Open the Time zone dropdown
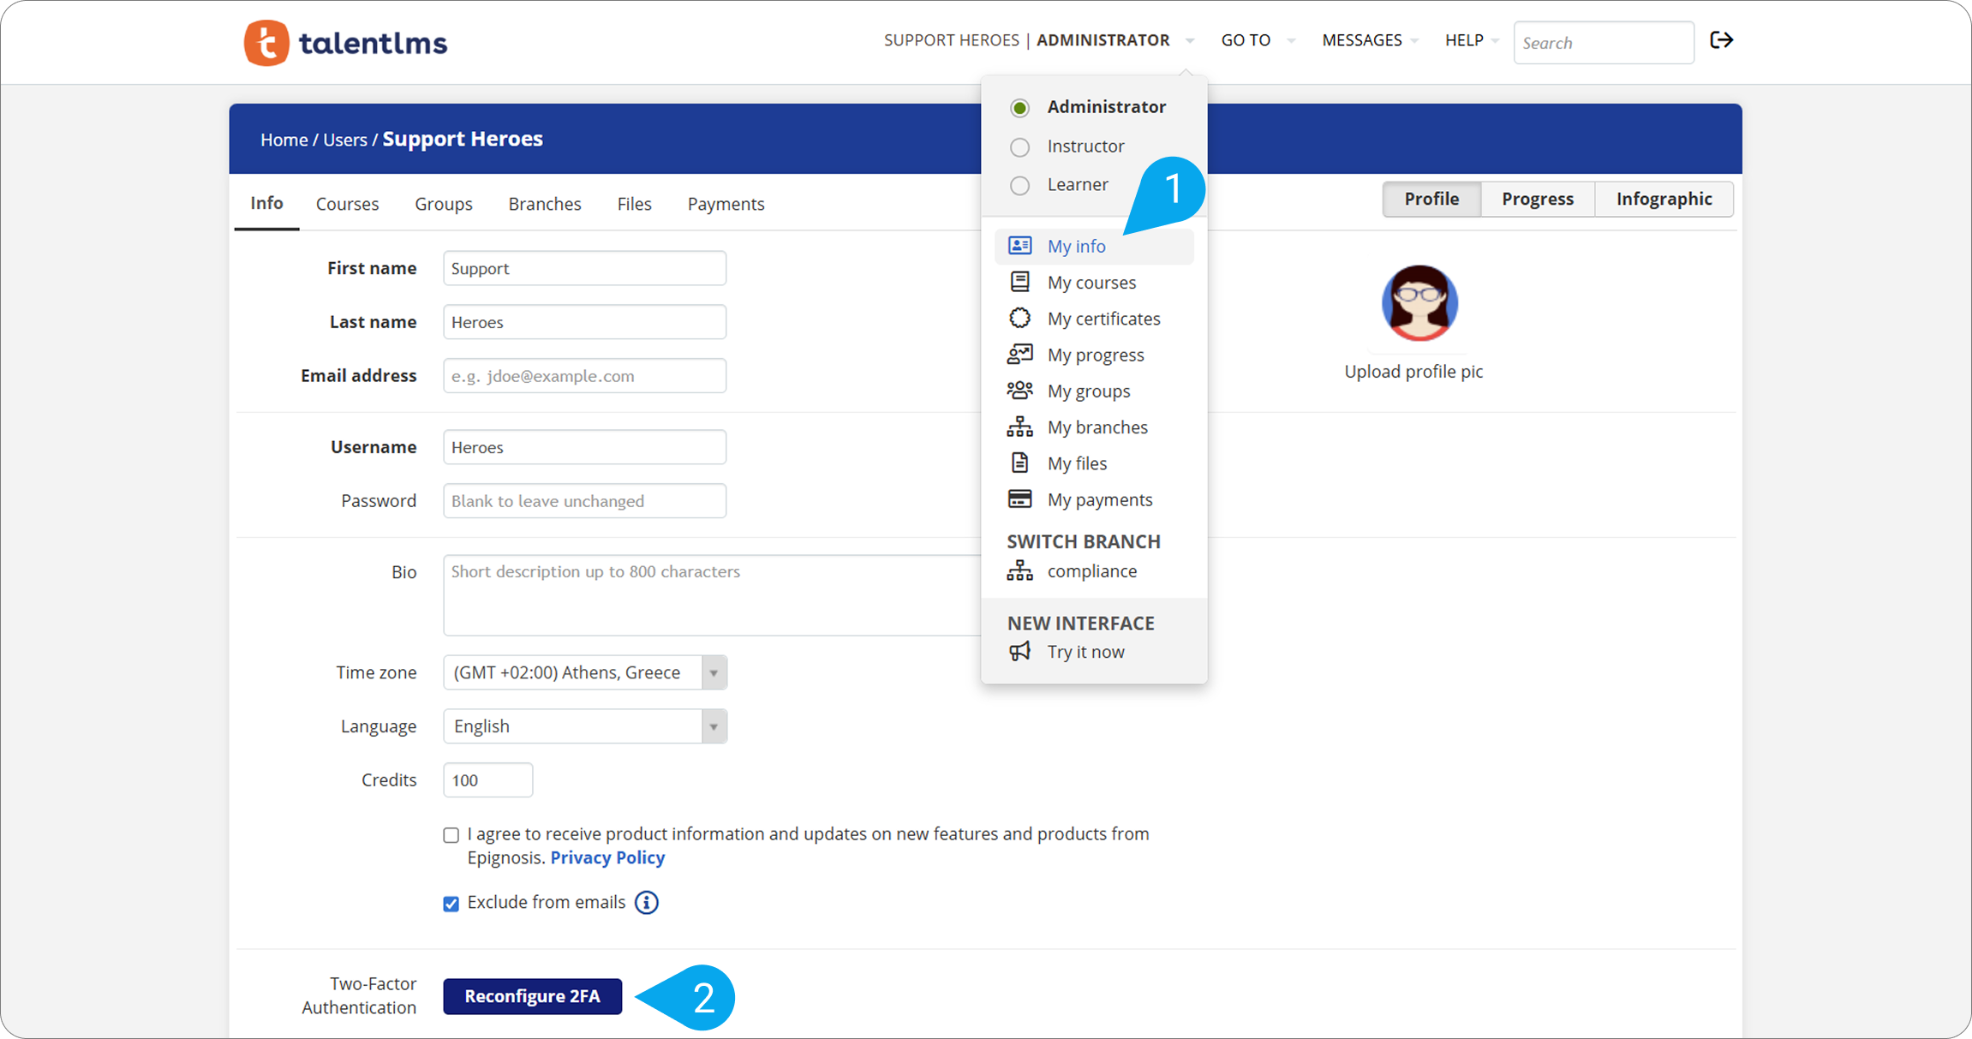Screen dimensions: 1972x1039 point(585,673)
